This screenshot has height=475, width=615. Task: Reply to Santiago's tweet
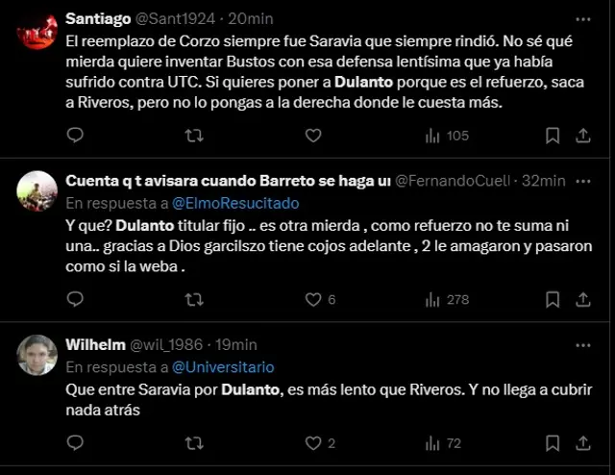tap(75, 136)
